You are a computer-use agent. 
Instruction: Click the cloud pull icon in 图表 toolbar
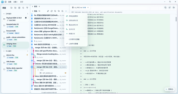tap(55, 11)
